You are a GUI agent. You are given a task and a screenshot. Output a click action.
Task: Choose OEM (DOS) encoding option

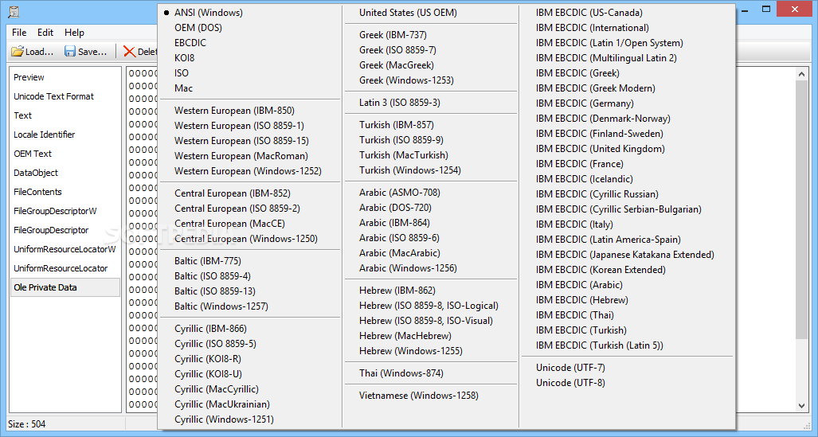tap(200, 28)
